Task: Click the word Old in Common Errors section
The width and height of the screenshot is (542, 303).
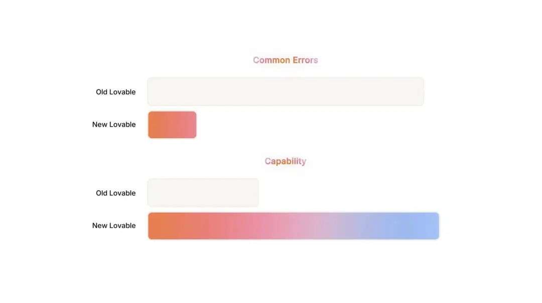Action: [101, 92]
